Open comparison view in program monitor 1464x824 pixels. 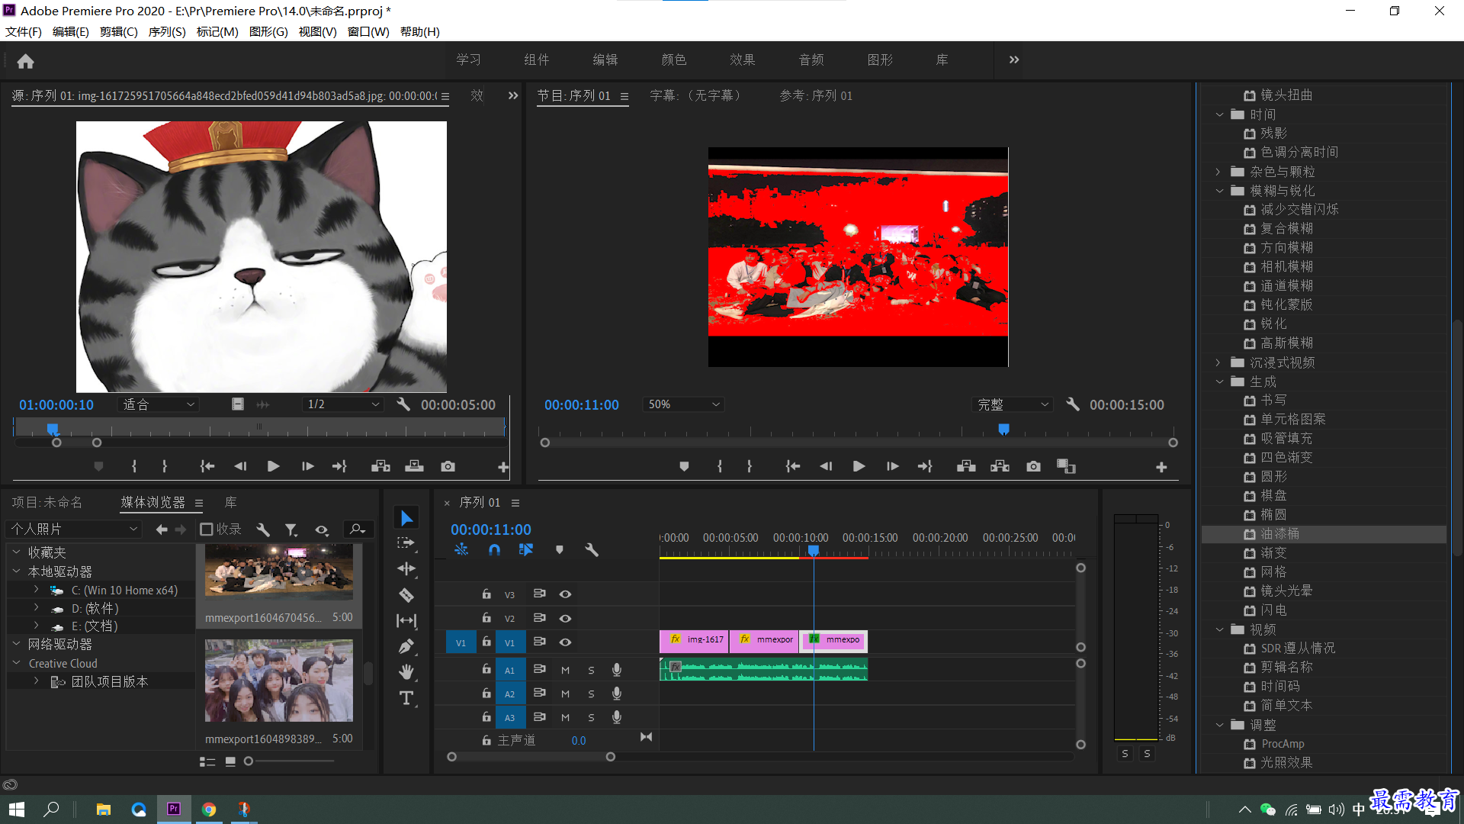[x=1066, y=466]
